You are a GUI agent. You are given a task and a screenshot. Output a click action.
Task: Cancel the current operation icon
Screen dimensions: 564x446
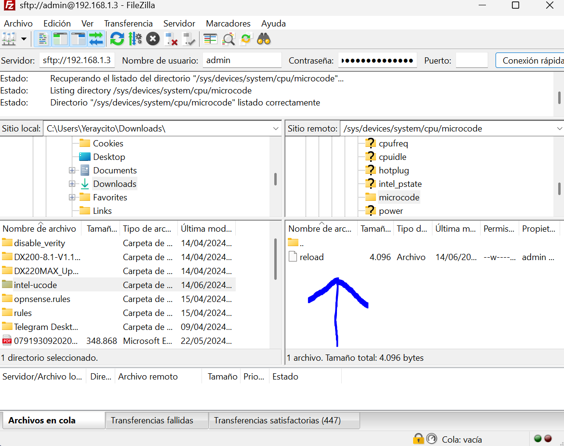pos(153,39)
